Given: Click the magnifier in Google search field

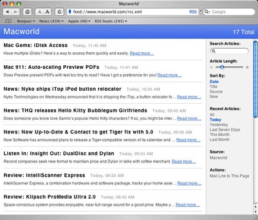Looking at the screenshot, I should point(207,12).
